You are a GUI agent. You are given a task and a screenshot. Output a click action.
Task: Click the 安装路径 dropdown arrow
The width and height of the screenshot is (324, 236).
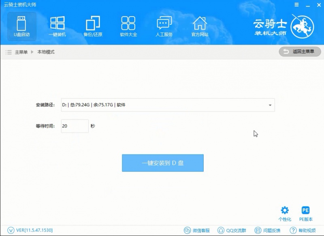[270, 105]
